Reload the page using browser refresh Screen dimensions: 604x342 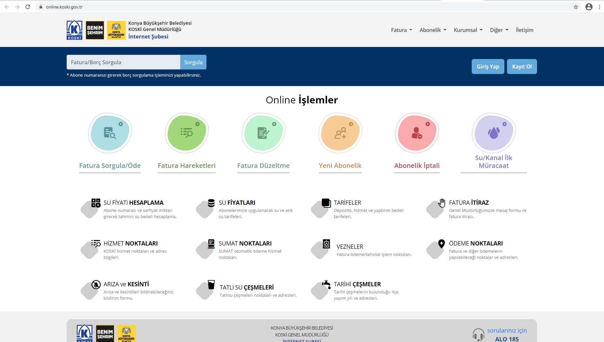(x=28, y=7)
